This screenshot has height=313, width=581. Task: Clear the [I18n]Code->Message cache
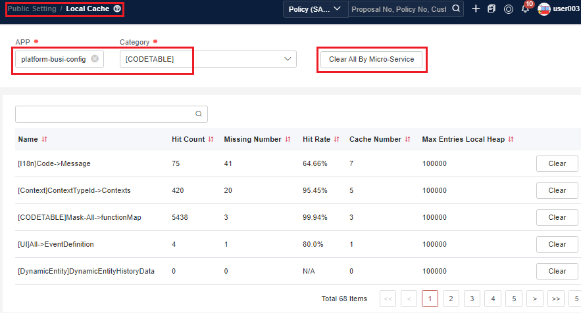pos(557,163)
